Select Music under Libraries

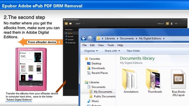point(95,101)
